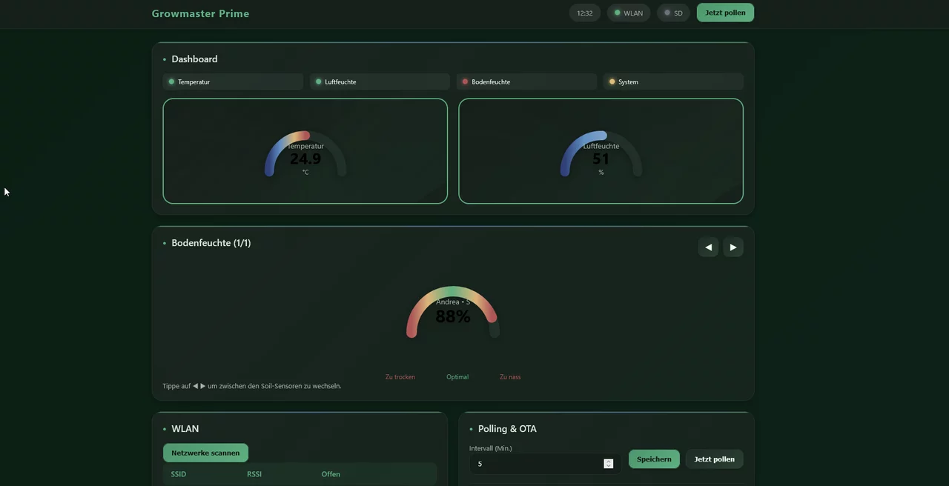
Task: Save the polling interval with Speichern
Action: point(654,459)
